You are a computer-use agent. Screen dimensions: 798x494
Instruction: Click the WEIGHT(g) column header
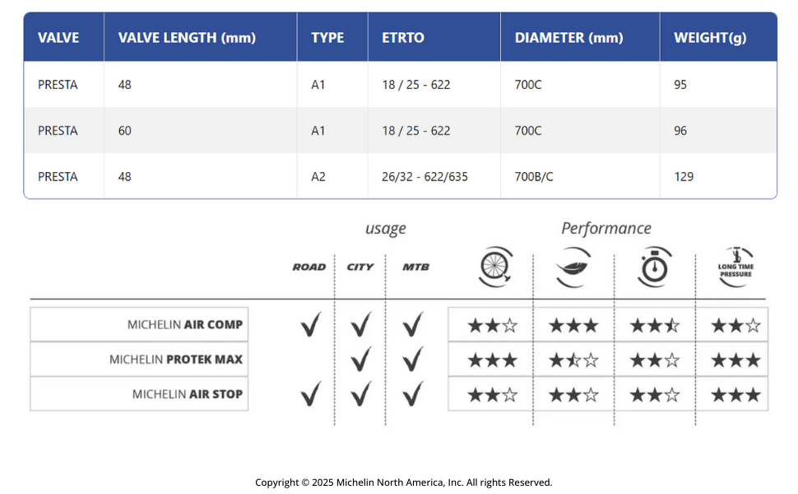(710, 38)
